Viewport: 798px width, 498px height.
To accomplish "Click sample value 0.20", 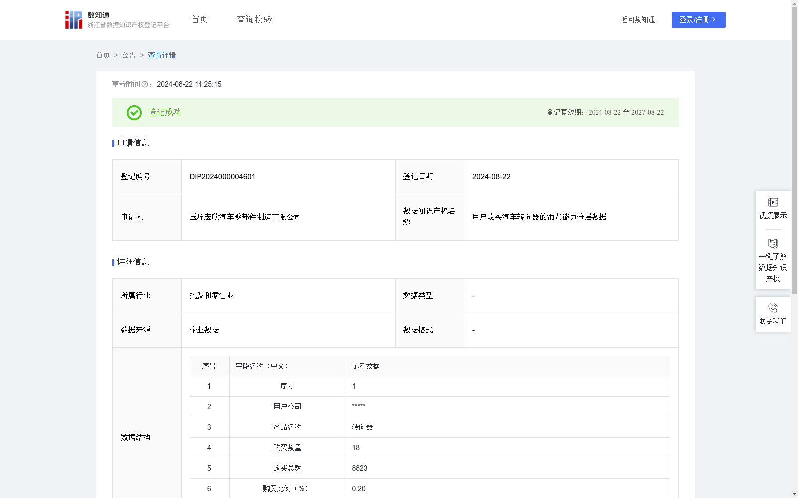I will pos(359,489).
